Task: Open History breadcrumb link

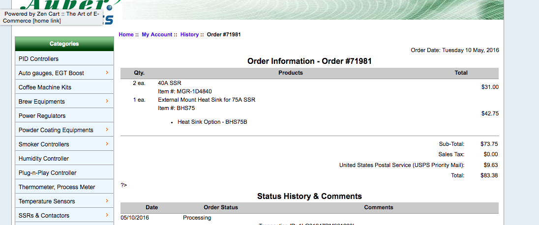Action: 189,34
